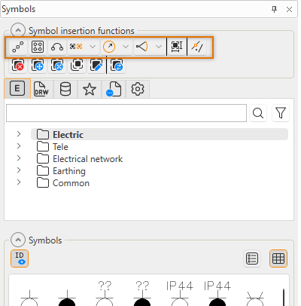This screenshot has width=301, height=306.
Task: Click the delete symbol icon with red X
Action: click(18, 66)
